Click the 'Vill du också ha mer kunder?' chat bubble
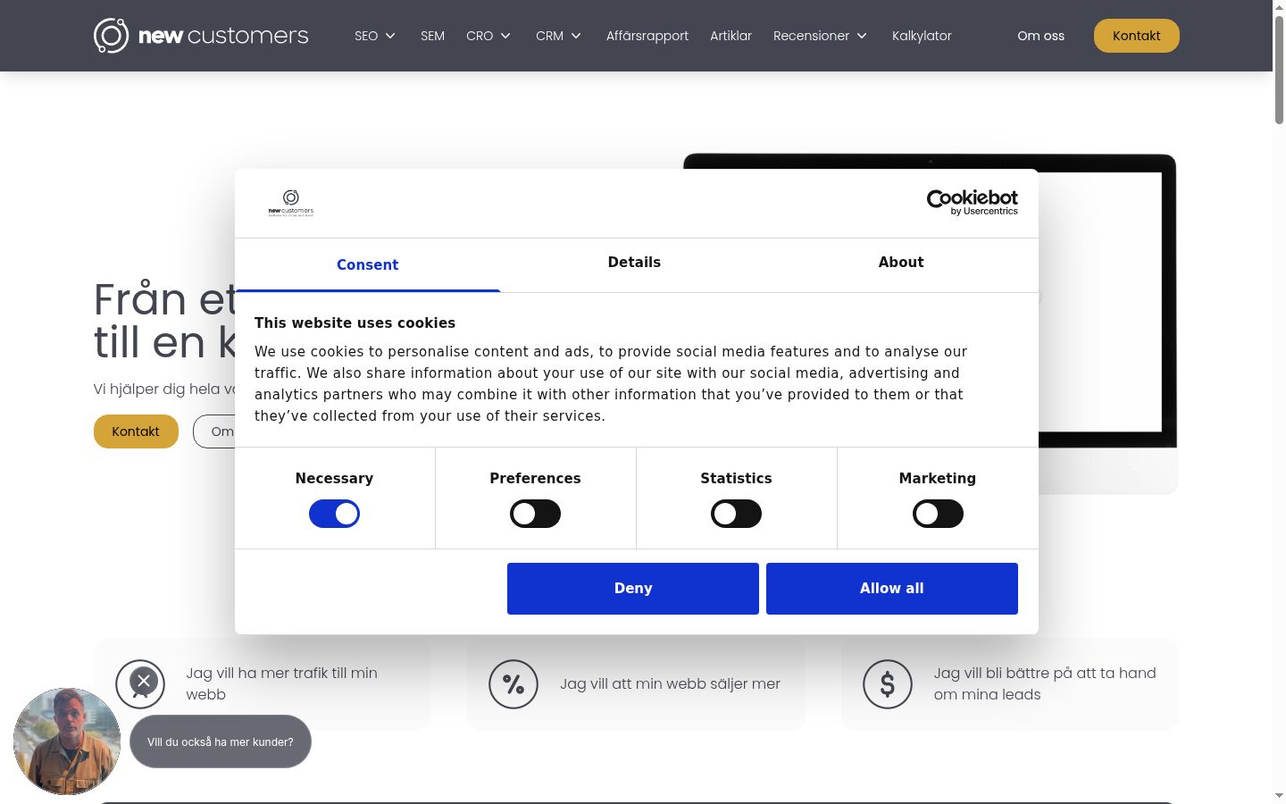This screenshot has width=1286, height=804. (221, 741)
